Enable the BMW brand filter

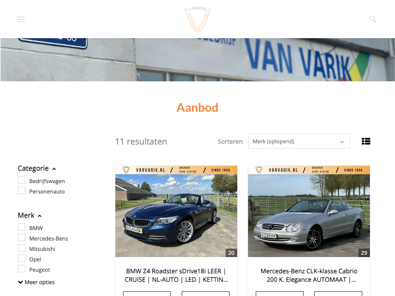click(x=22, y=227)
